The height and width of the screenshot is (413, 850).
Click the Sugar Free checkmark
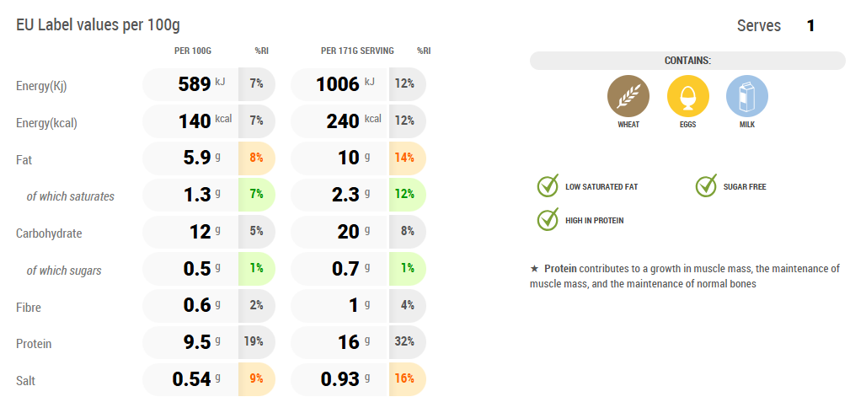706,186
